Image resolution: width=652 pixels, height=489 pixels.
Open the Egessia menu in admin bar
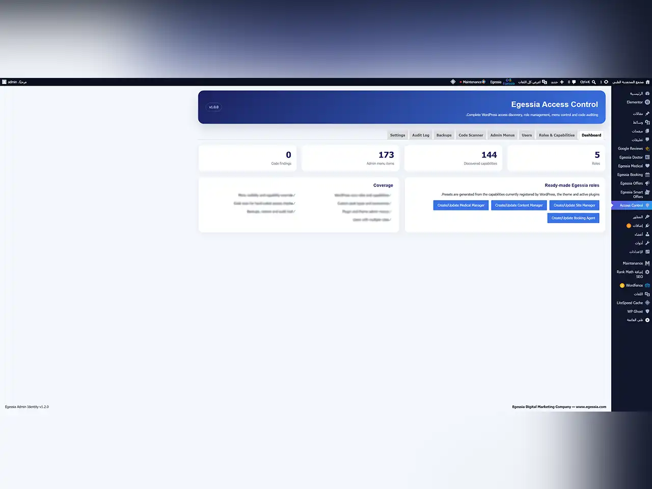[x=502, y=82]
